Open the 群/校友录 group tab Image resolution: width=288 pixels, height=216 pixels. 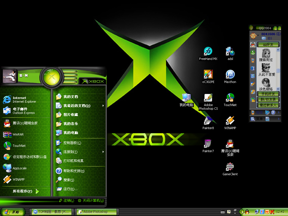click(268, 99)
